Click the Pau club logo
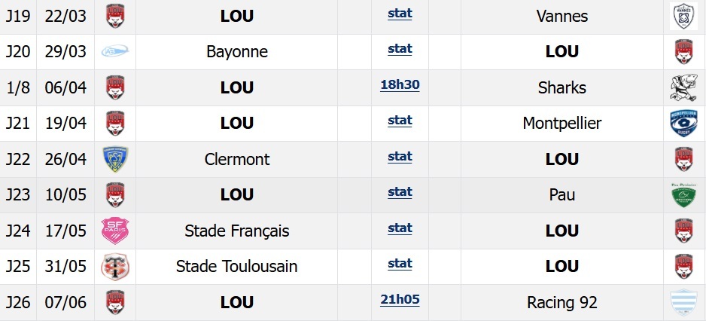 (x=683, y=194)
